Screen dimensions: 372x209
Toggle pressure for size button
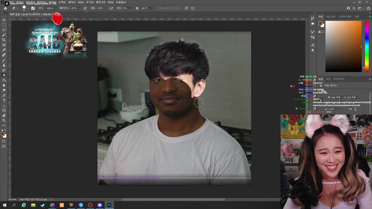click(x=187, y=8)
